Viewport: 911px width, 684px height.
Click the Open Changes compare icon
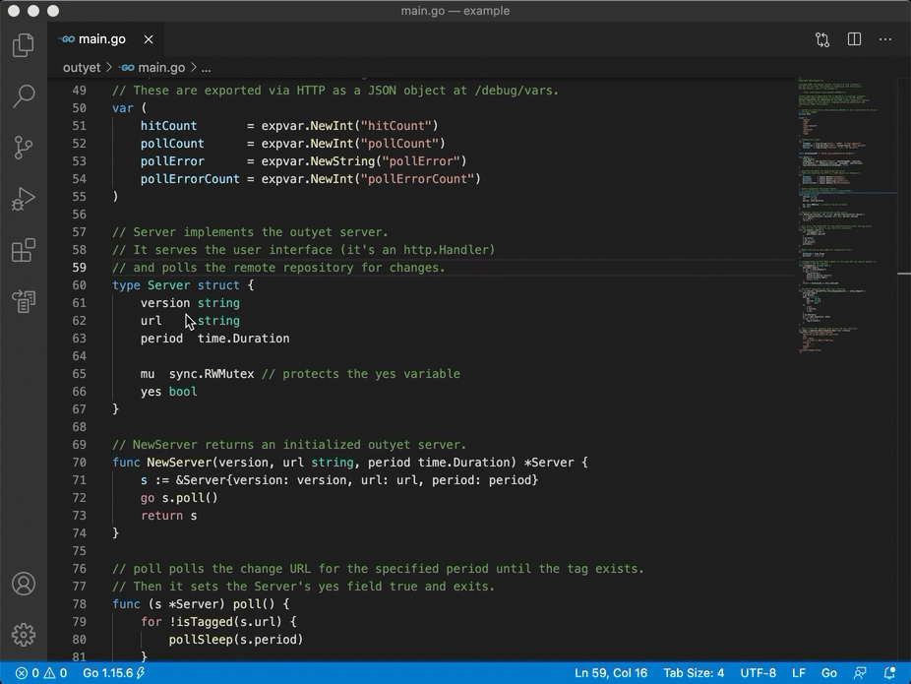pos(822,39)
